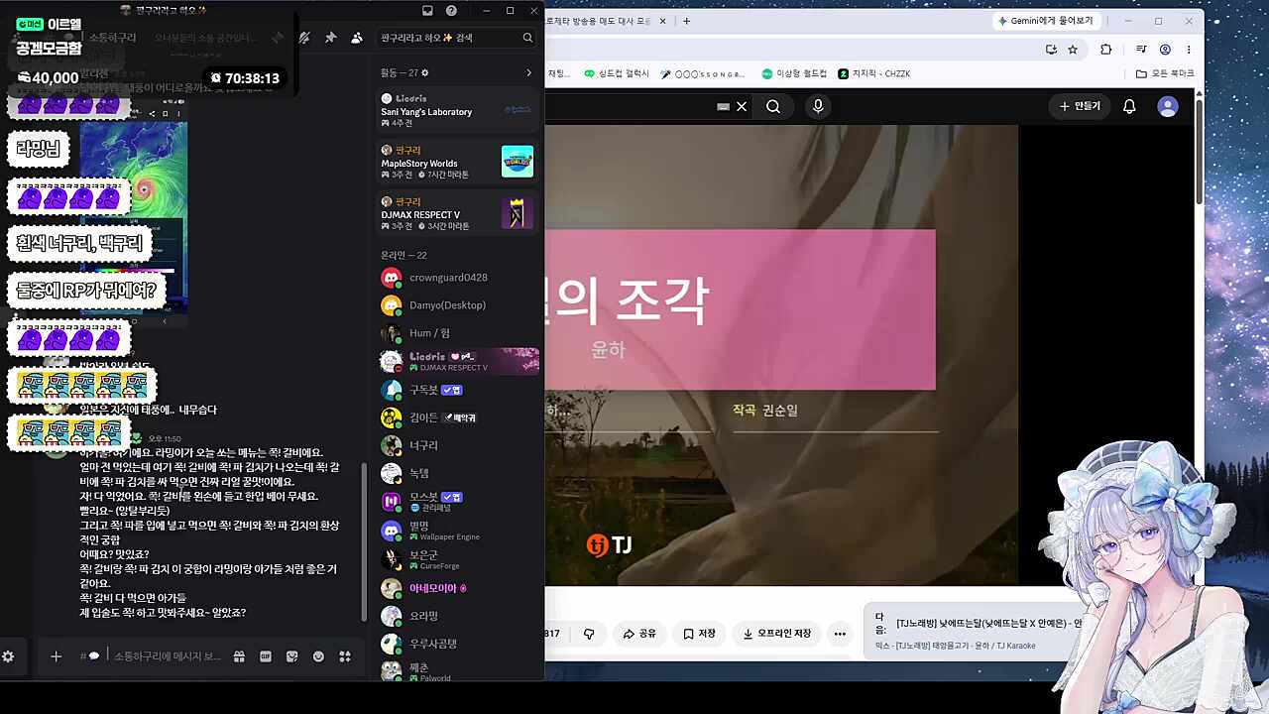Save the YouTube video to playlist
The image size is (1269, 714).
pos(699,634)
